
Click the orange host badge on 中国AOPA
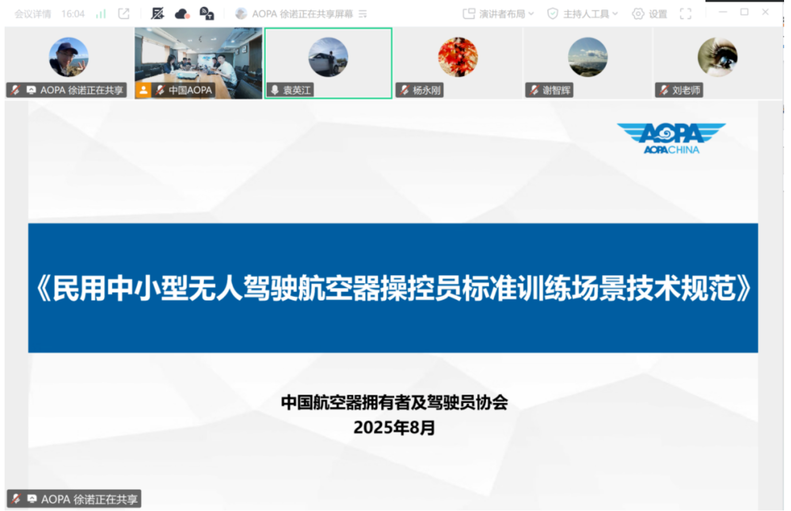pos(143,90)
